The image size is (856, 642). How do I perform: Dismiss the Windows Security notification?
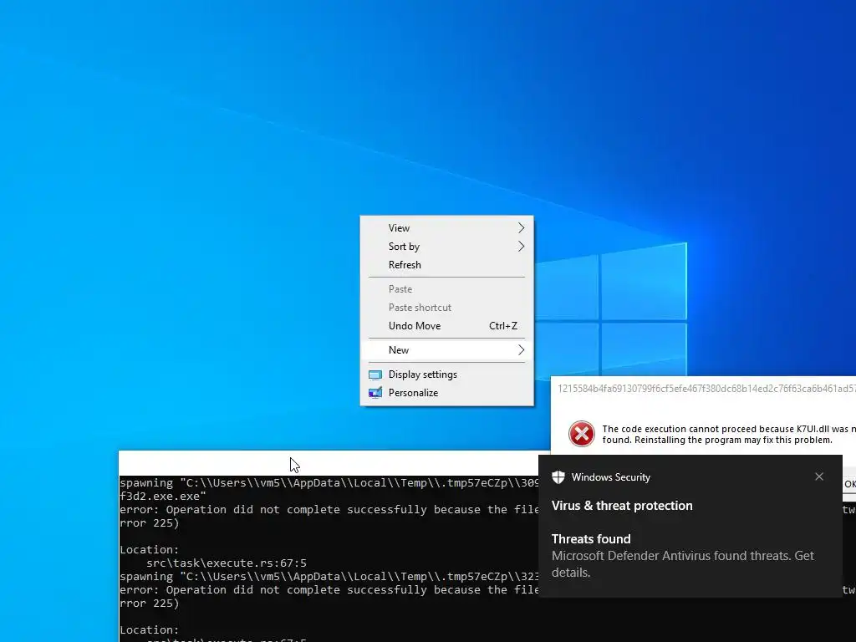819,476
